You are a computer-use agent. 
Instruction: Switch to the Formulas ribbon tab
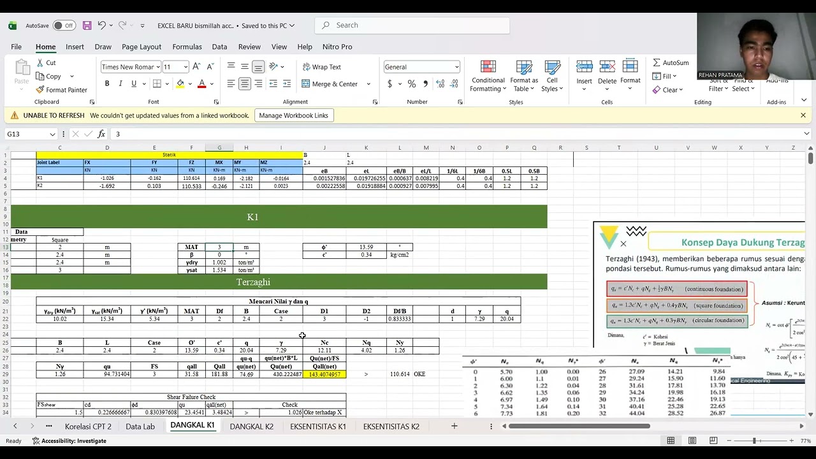(x=187, y=47)
